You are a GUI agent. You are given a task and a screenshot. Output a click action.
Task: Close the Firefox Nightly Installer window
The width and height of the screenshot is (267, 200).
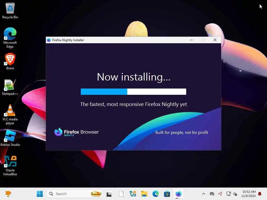coord(215,40)
